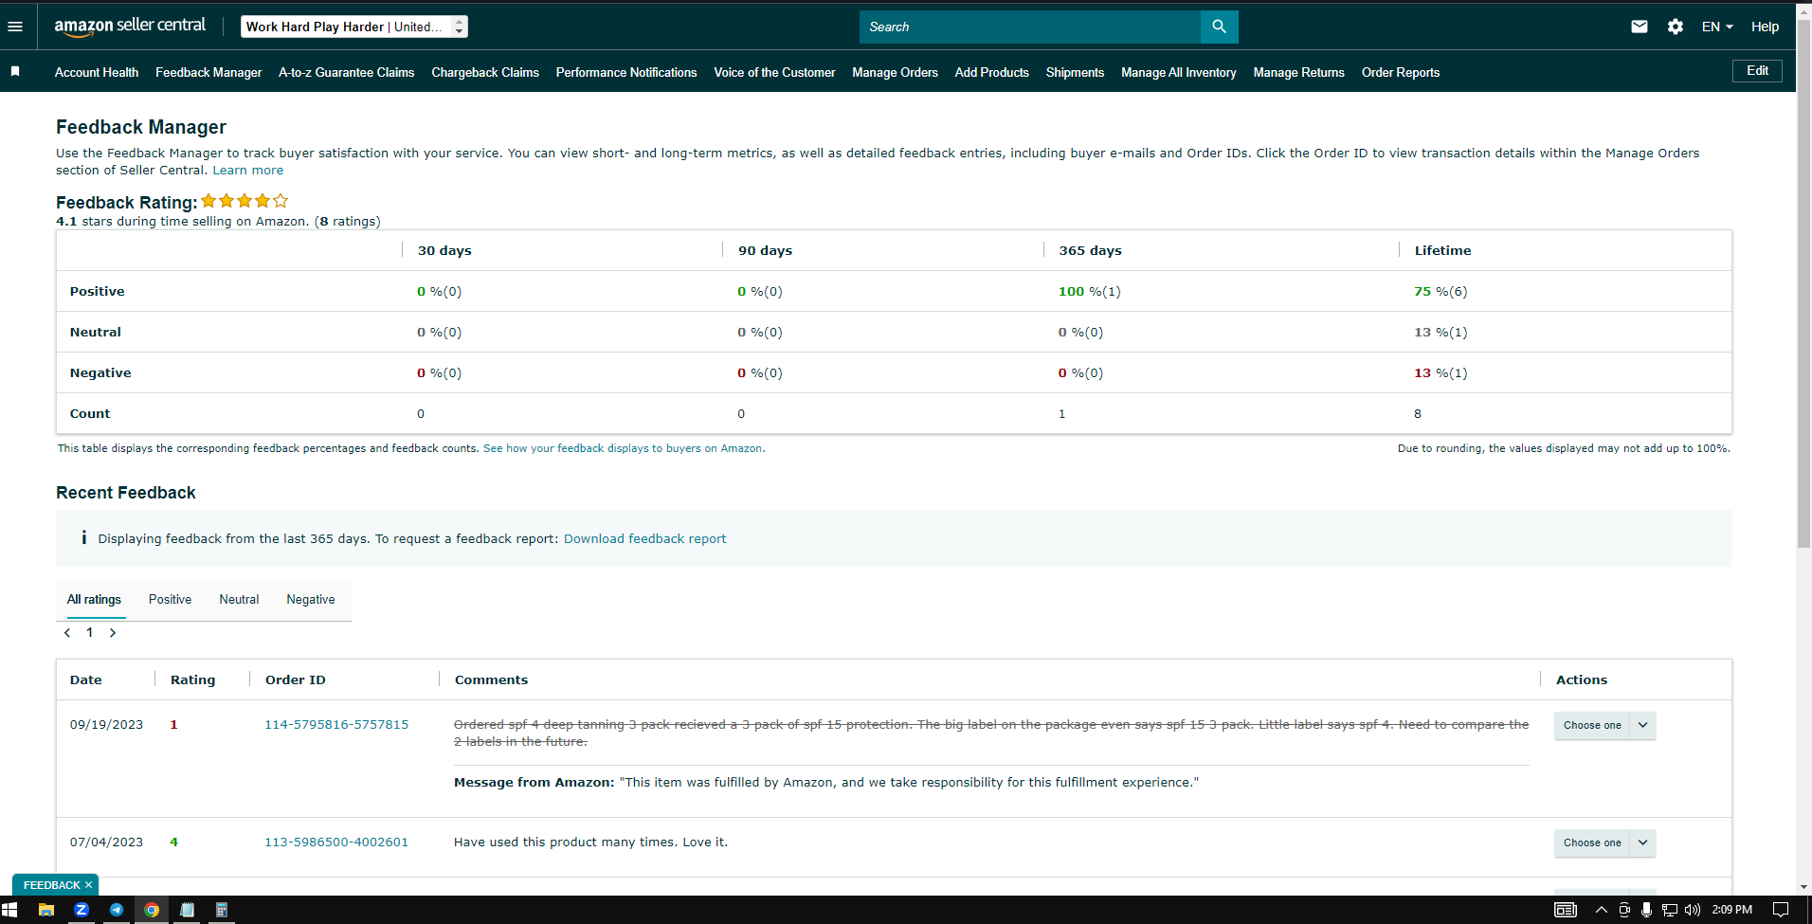The width and height of the screenshot is (1812, 924).
Task: Click the meet now camera tray icon
Action: coord(1624,910)
